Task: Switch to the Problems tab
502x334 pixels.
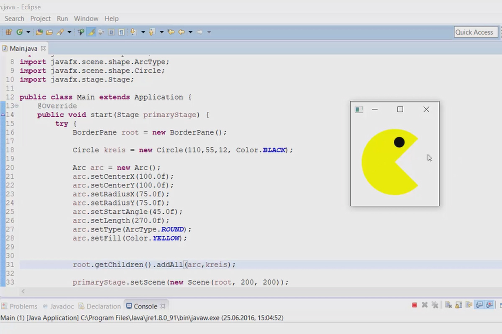Action: coord(20,306)
